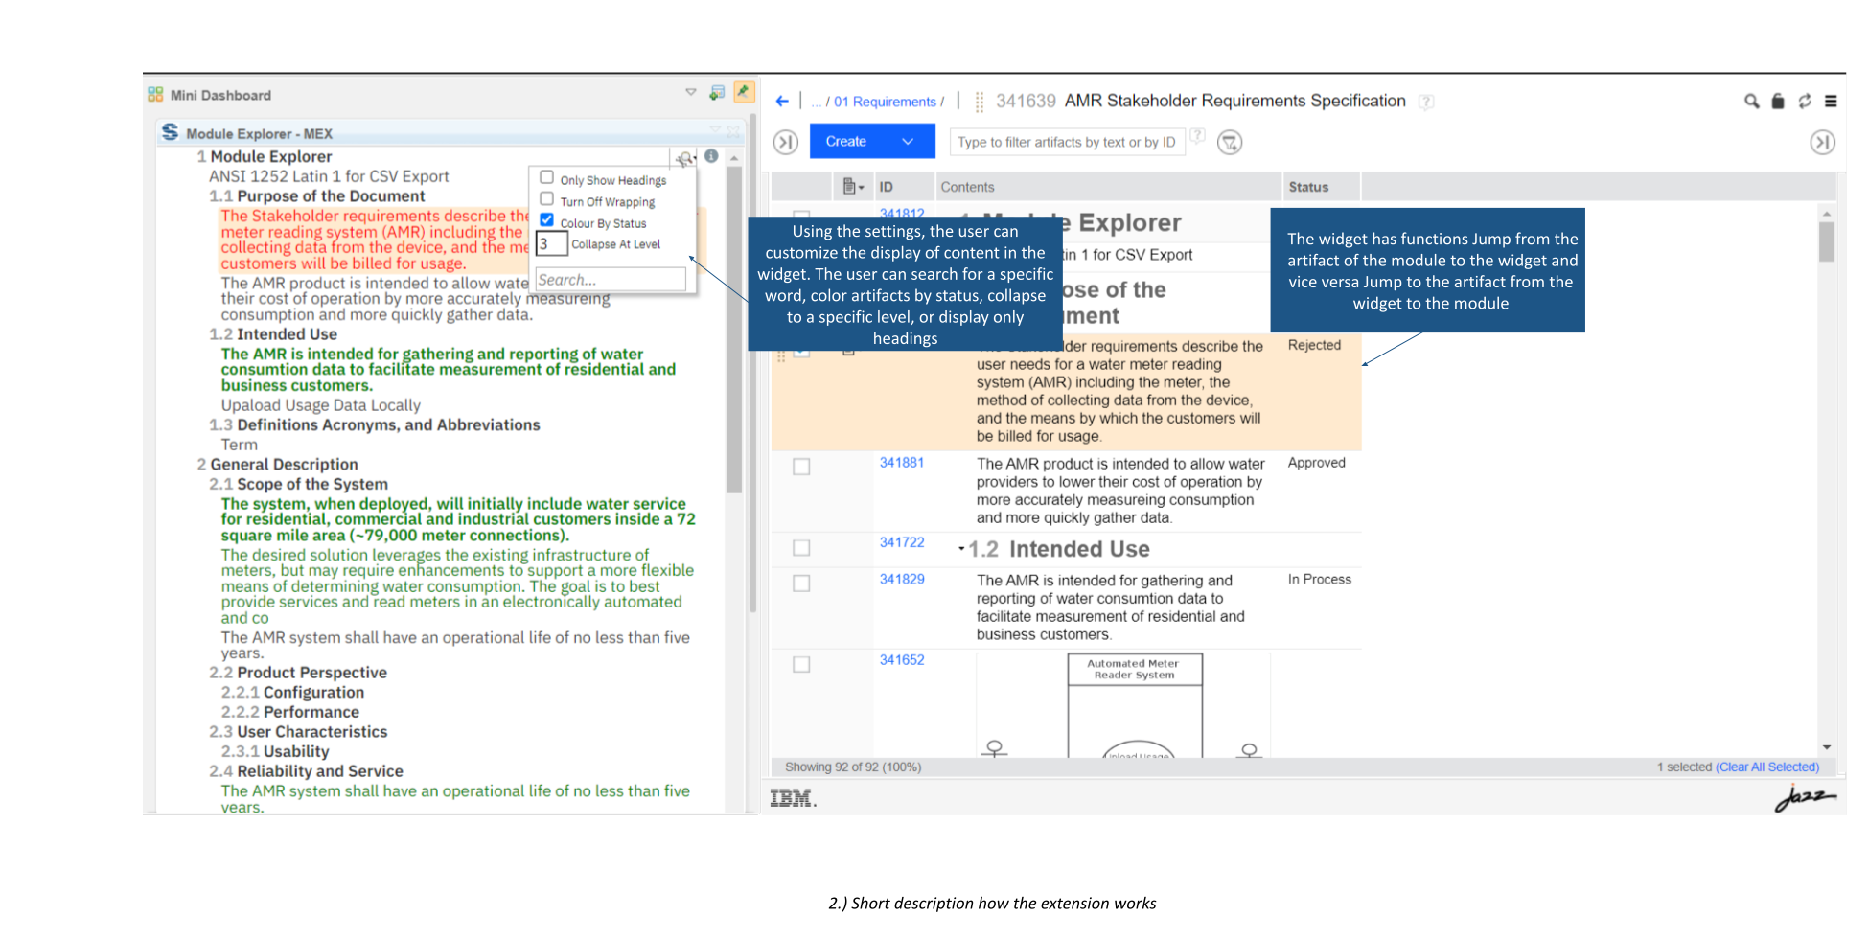Image resolution: width=1869 pixels, height=939 pixels.
Task: Open the hamburger menu in module header
Action: click(x=1831, y=101)
